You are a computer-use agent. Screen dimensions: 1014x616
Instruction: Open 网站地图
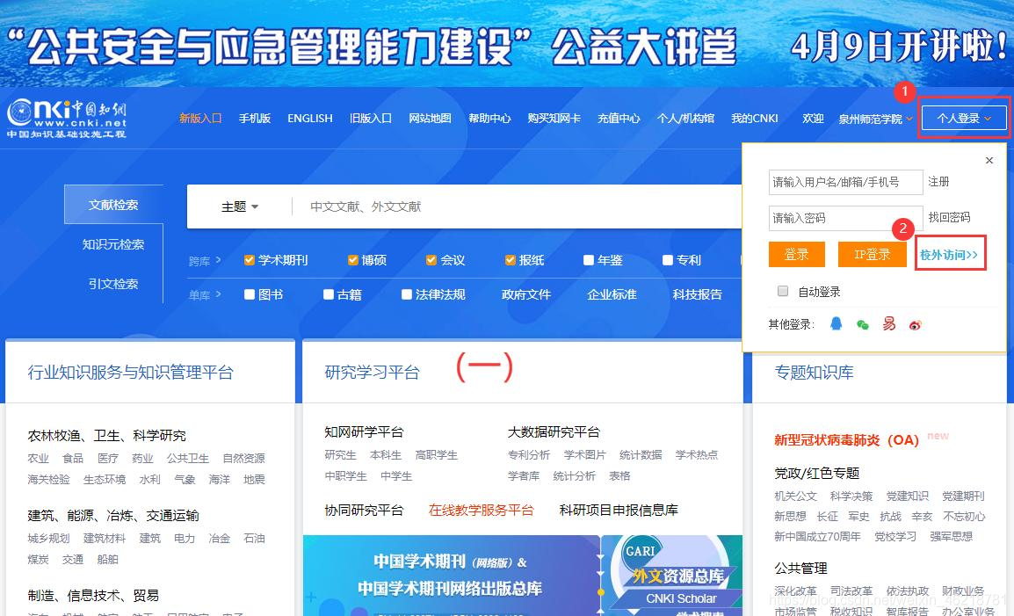[x=430, y=119]
